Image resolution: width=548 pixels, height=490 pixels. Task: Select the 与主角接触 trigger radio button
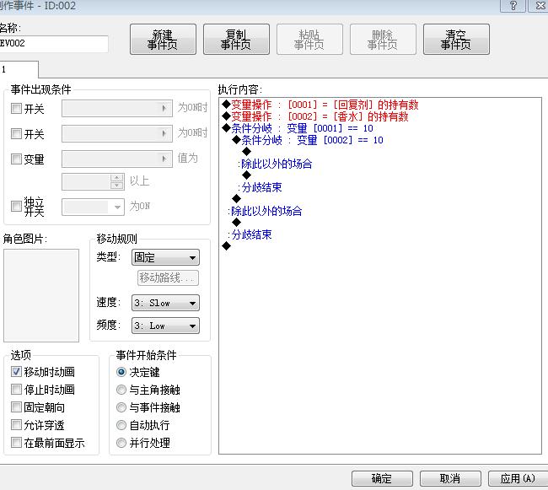point(121,390)
